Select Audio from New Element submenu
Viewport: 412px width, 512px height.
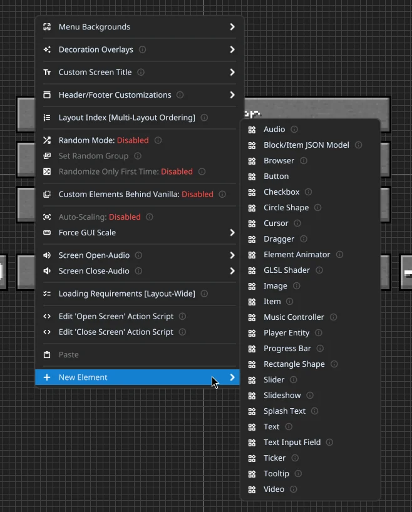click(311, 130)
